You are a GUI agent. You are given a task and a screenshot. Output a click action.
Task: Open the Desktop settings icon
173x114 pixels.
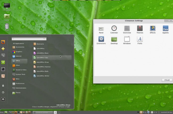tap(114, 40)
